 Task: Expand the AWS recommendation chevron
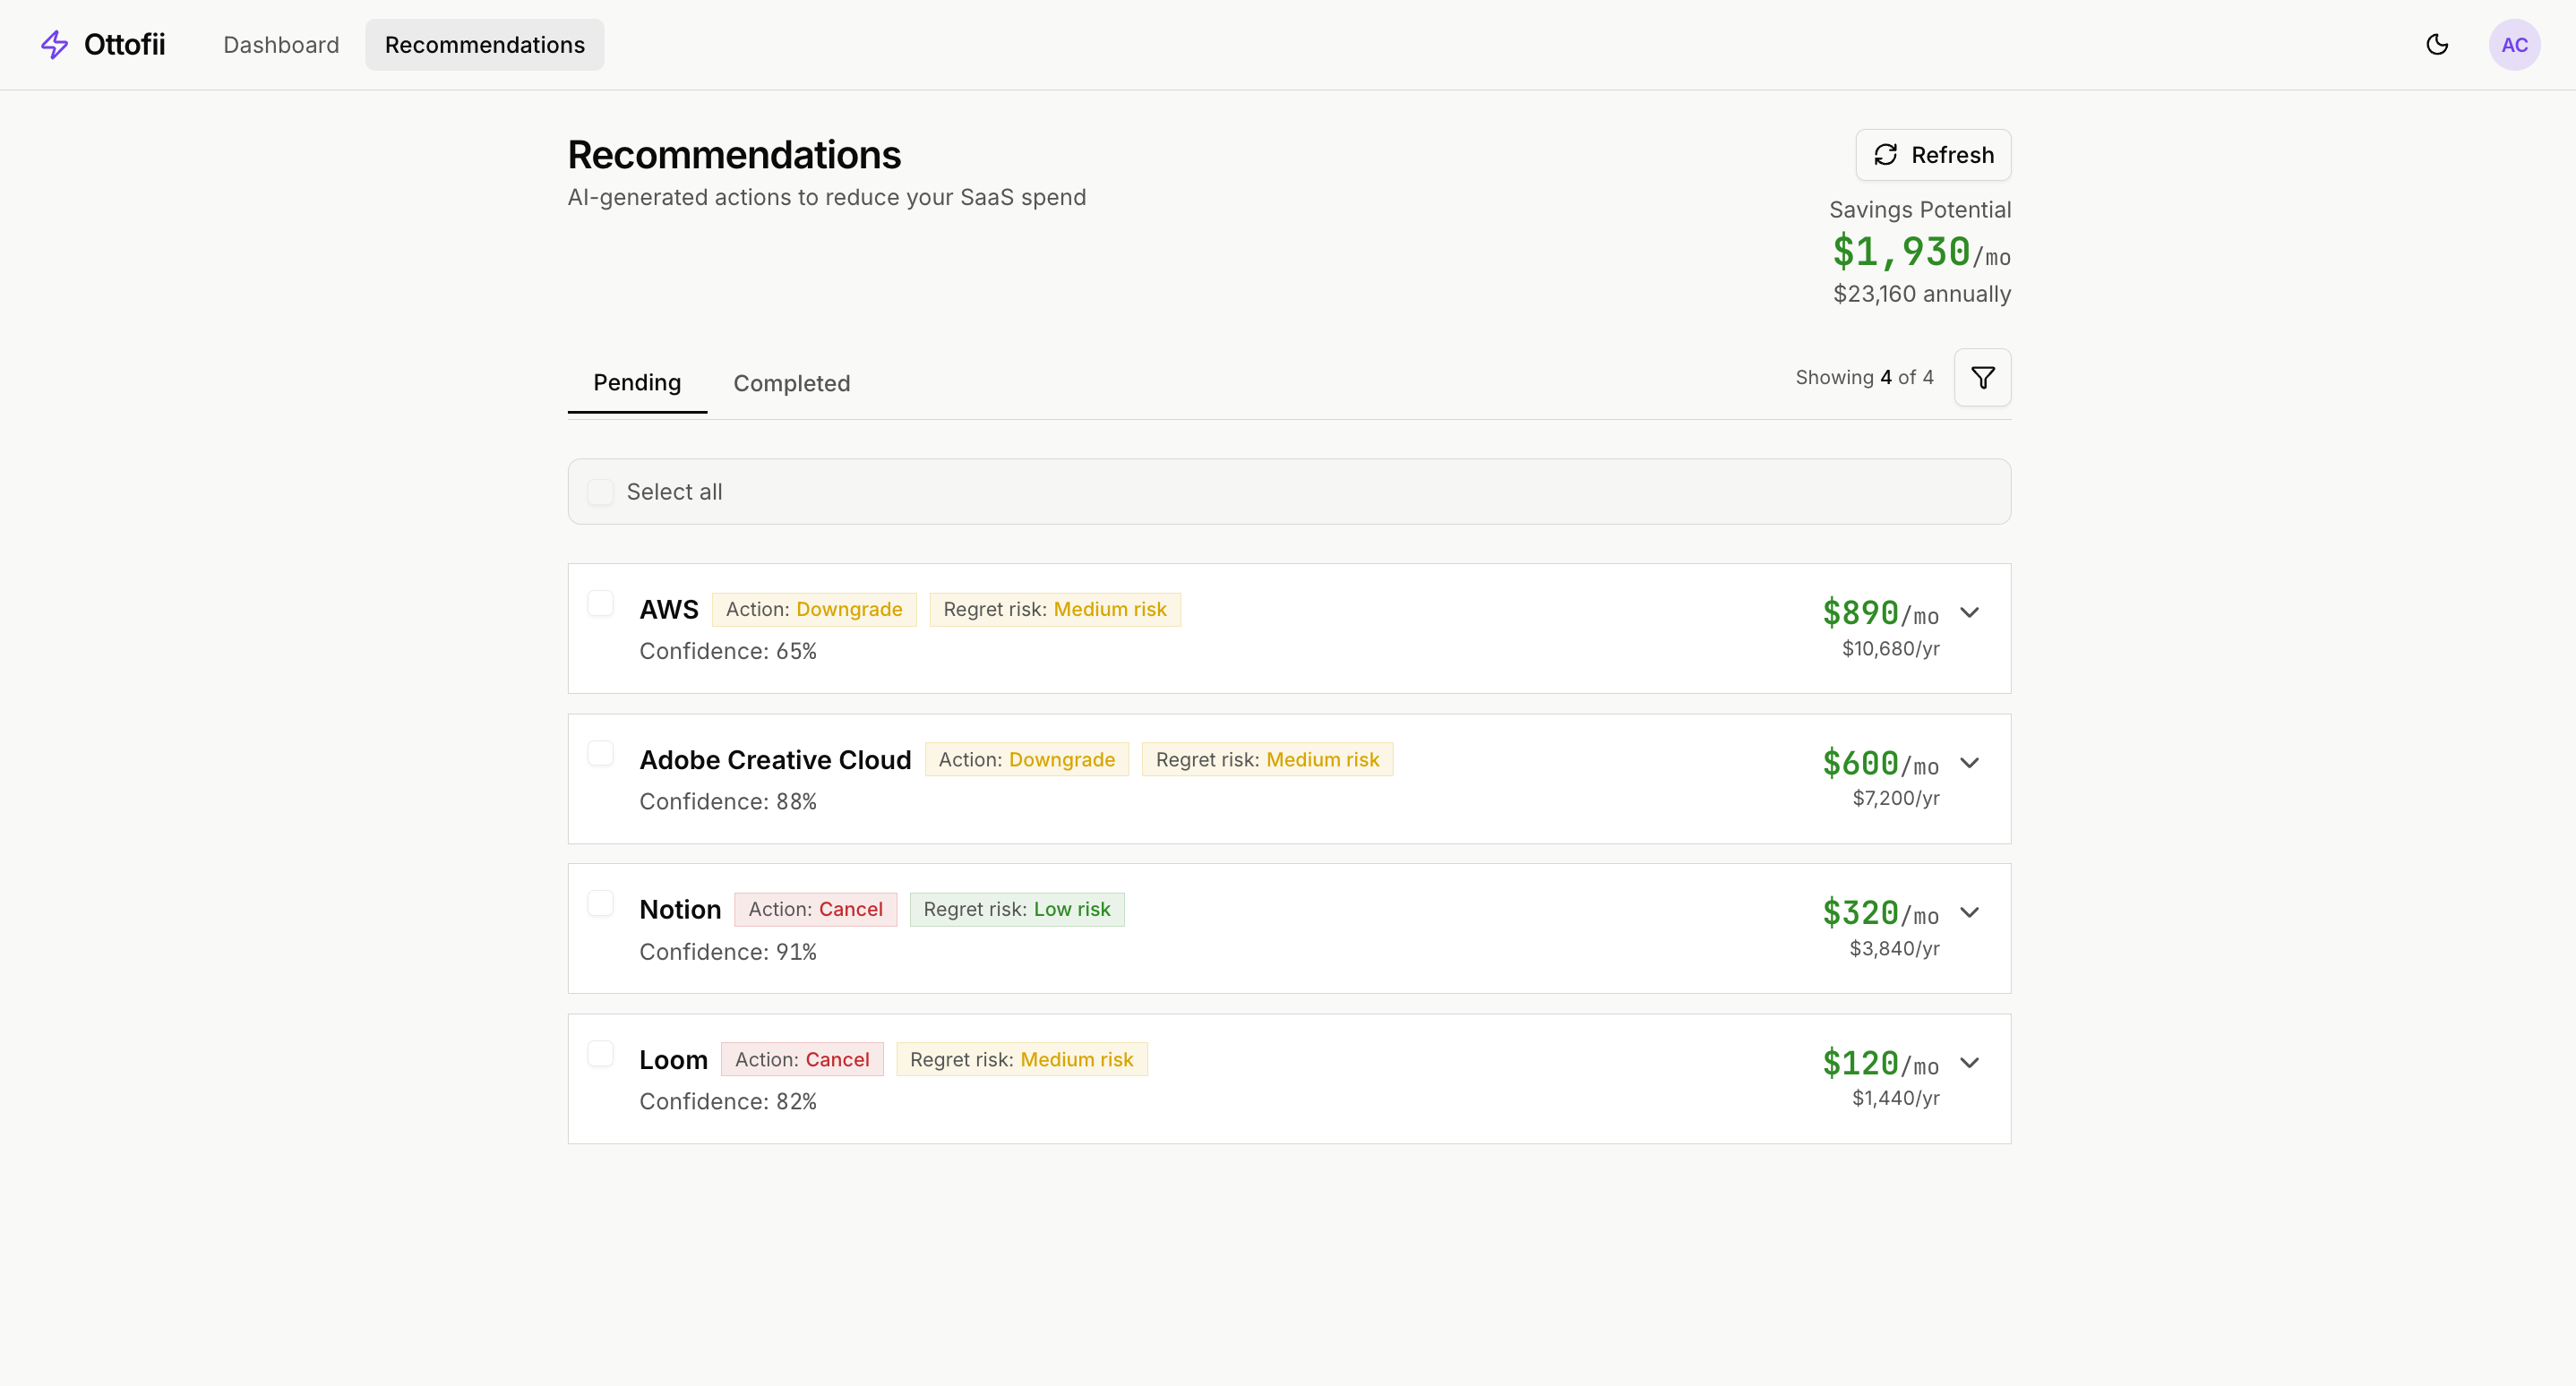coord(1969,612)
